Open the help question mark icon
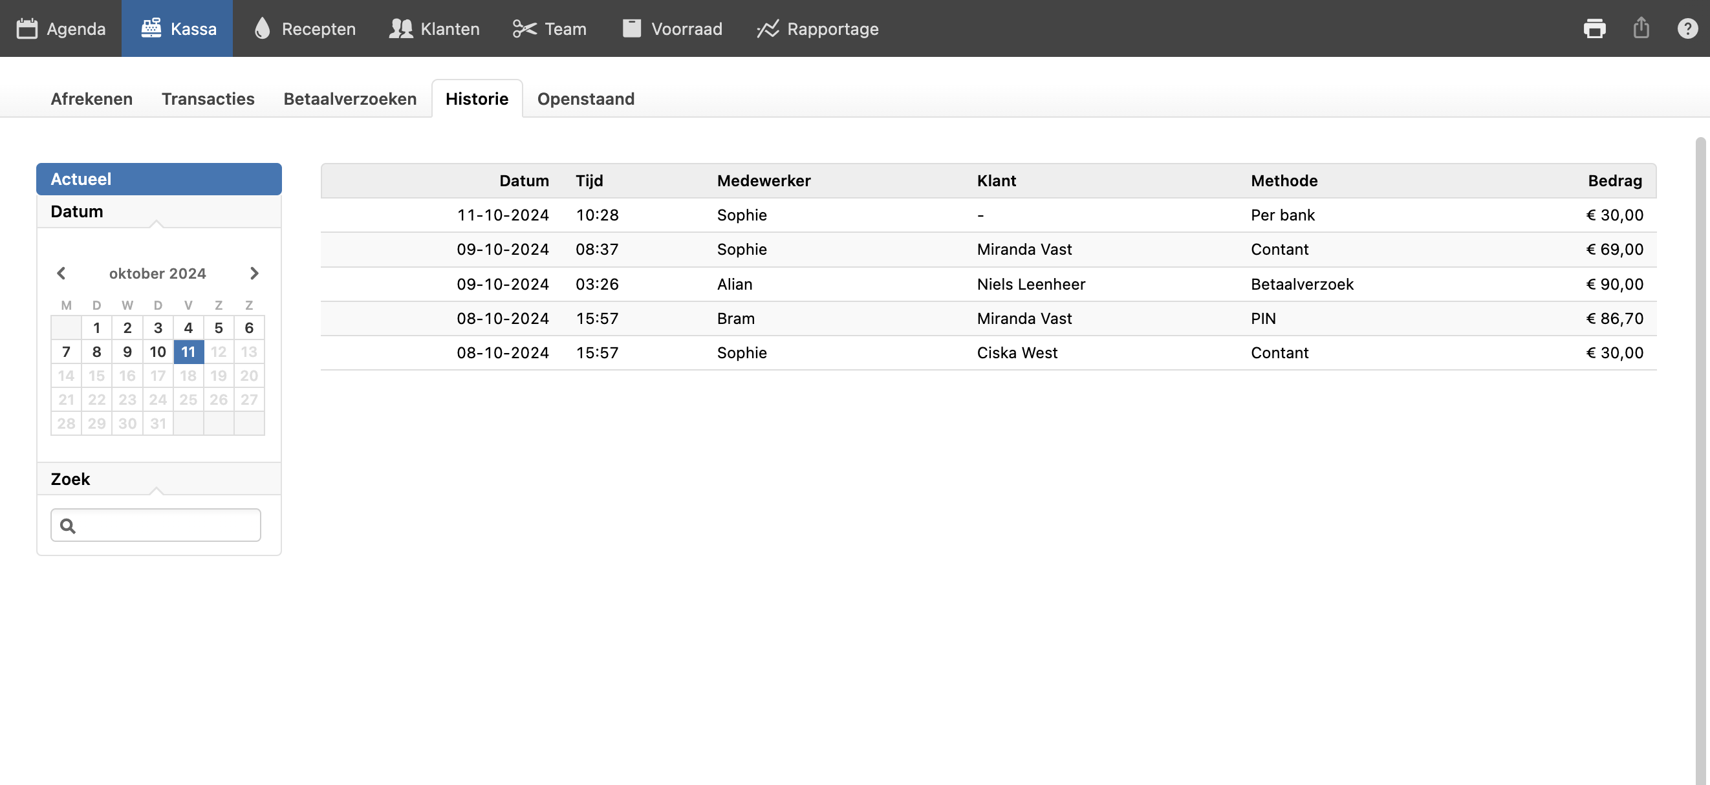The width and height of the screenshot is (1710, 785). click(x=1687, y=28)
